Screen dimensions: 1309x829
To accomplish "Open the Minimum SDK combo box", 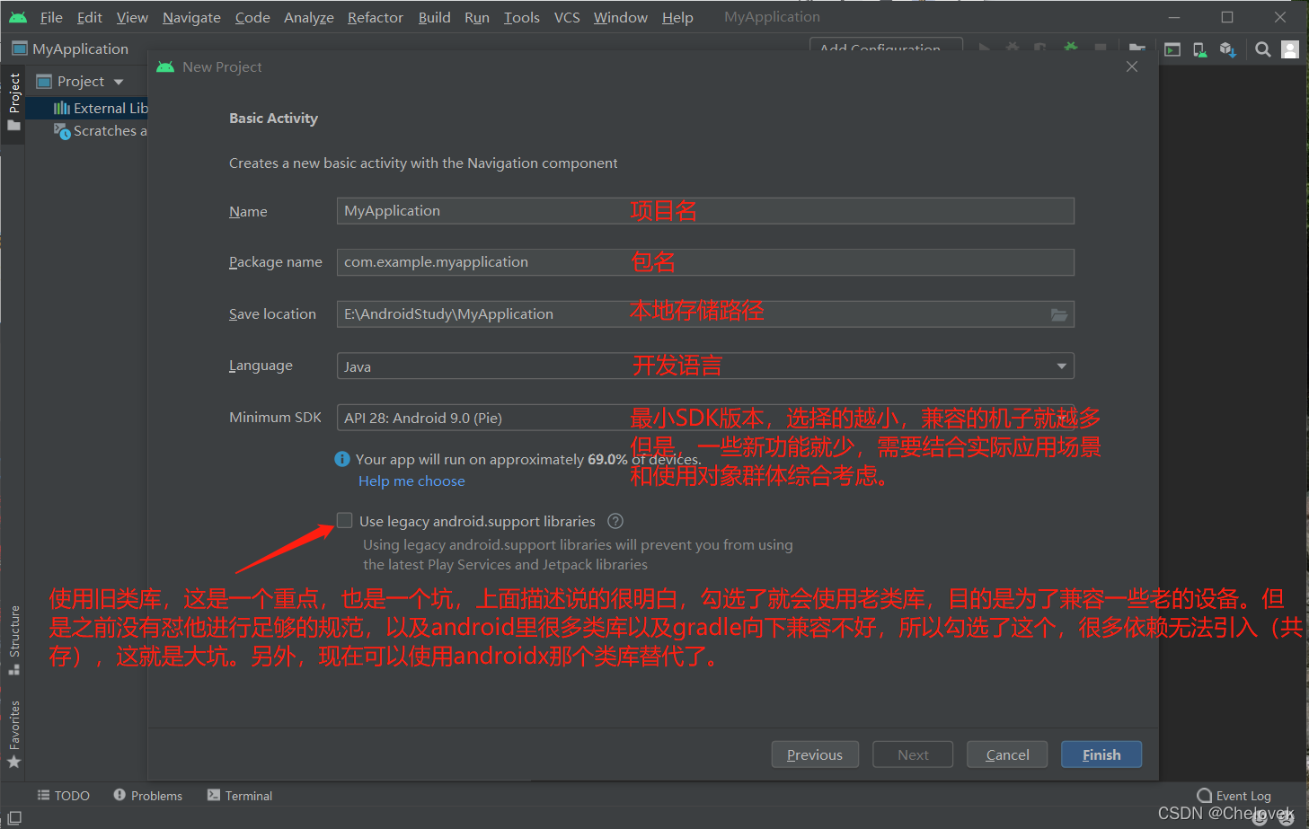I will click(x=705, y=418).
